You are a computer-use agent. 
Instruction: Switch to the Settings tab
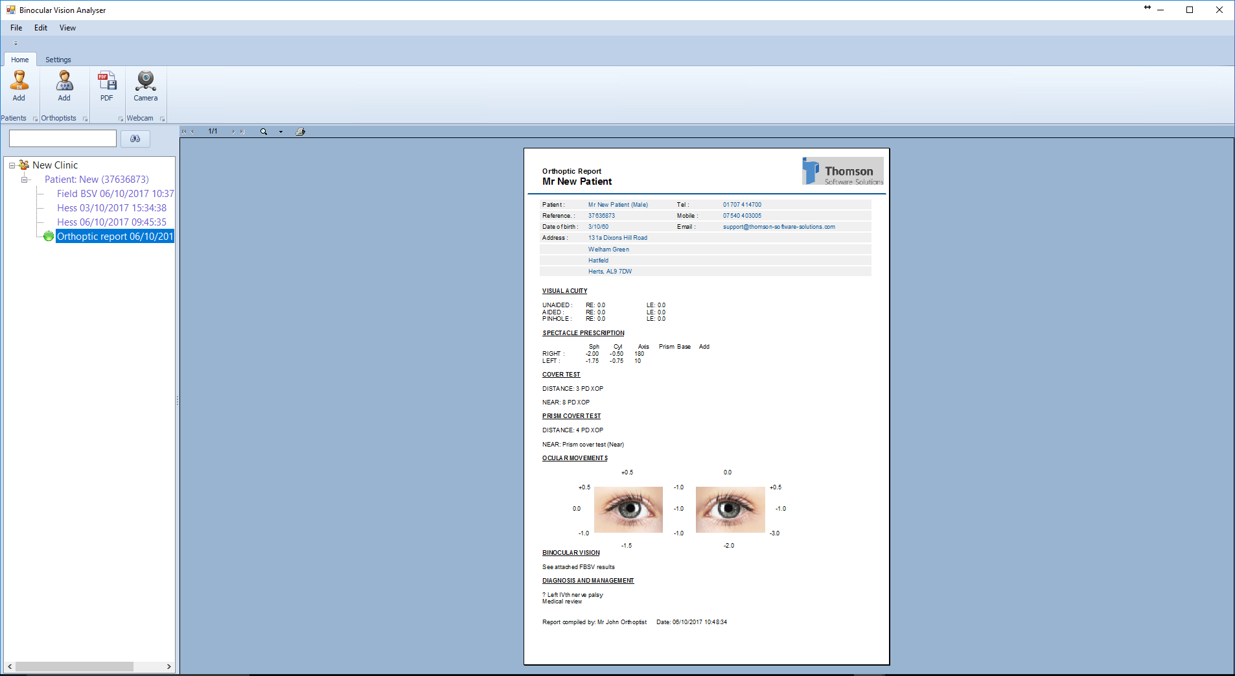tap(58, 60)
